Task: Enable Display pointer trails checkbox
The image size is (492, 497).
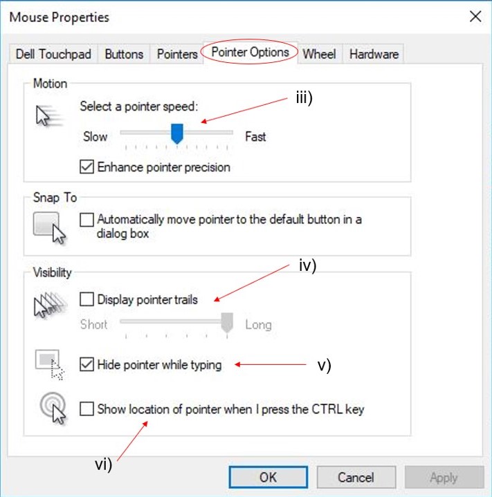Action: [x=86, y=299]
